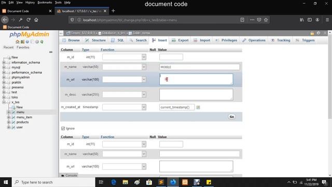
Task: Open Function dropdown for first m_name row
Action: (124, 67)
